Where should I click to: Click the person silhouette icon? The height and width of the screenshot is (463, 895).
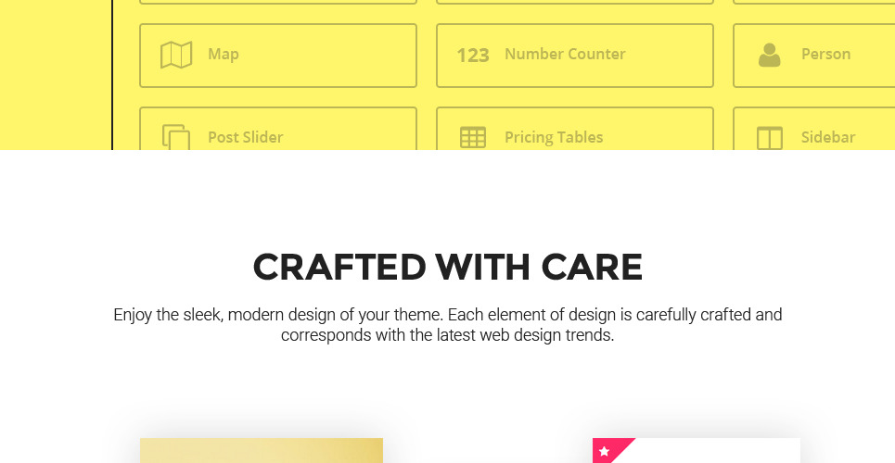coord(769,55)
